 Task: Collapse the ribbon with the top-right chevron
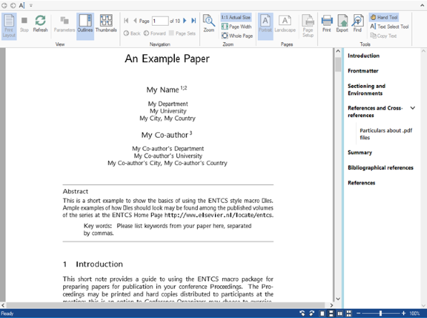[422, 6]
